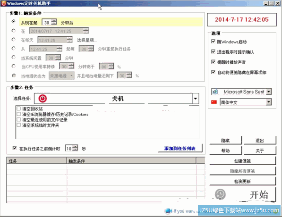Select the 在每天 radio button
The image size is (282, 217).
[14, 39]
